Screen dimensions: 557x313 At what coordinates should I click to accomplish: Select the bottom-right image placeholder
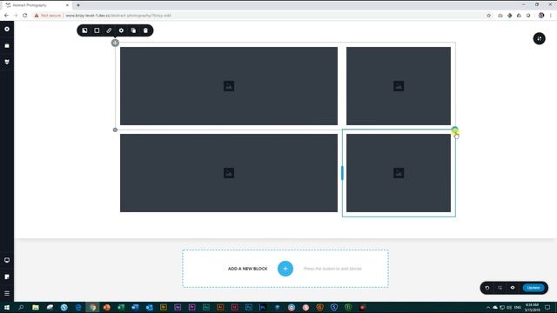[x=399, y=173]
